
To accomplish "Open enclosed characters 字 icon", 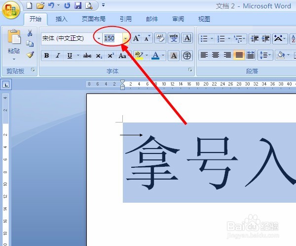I will [187, 56].
